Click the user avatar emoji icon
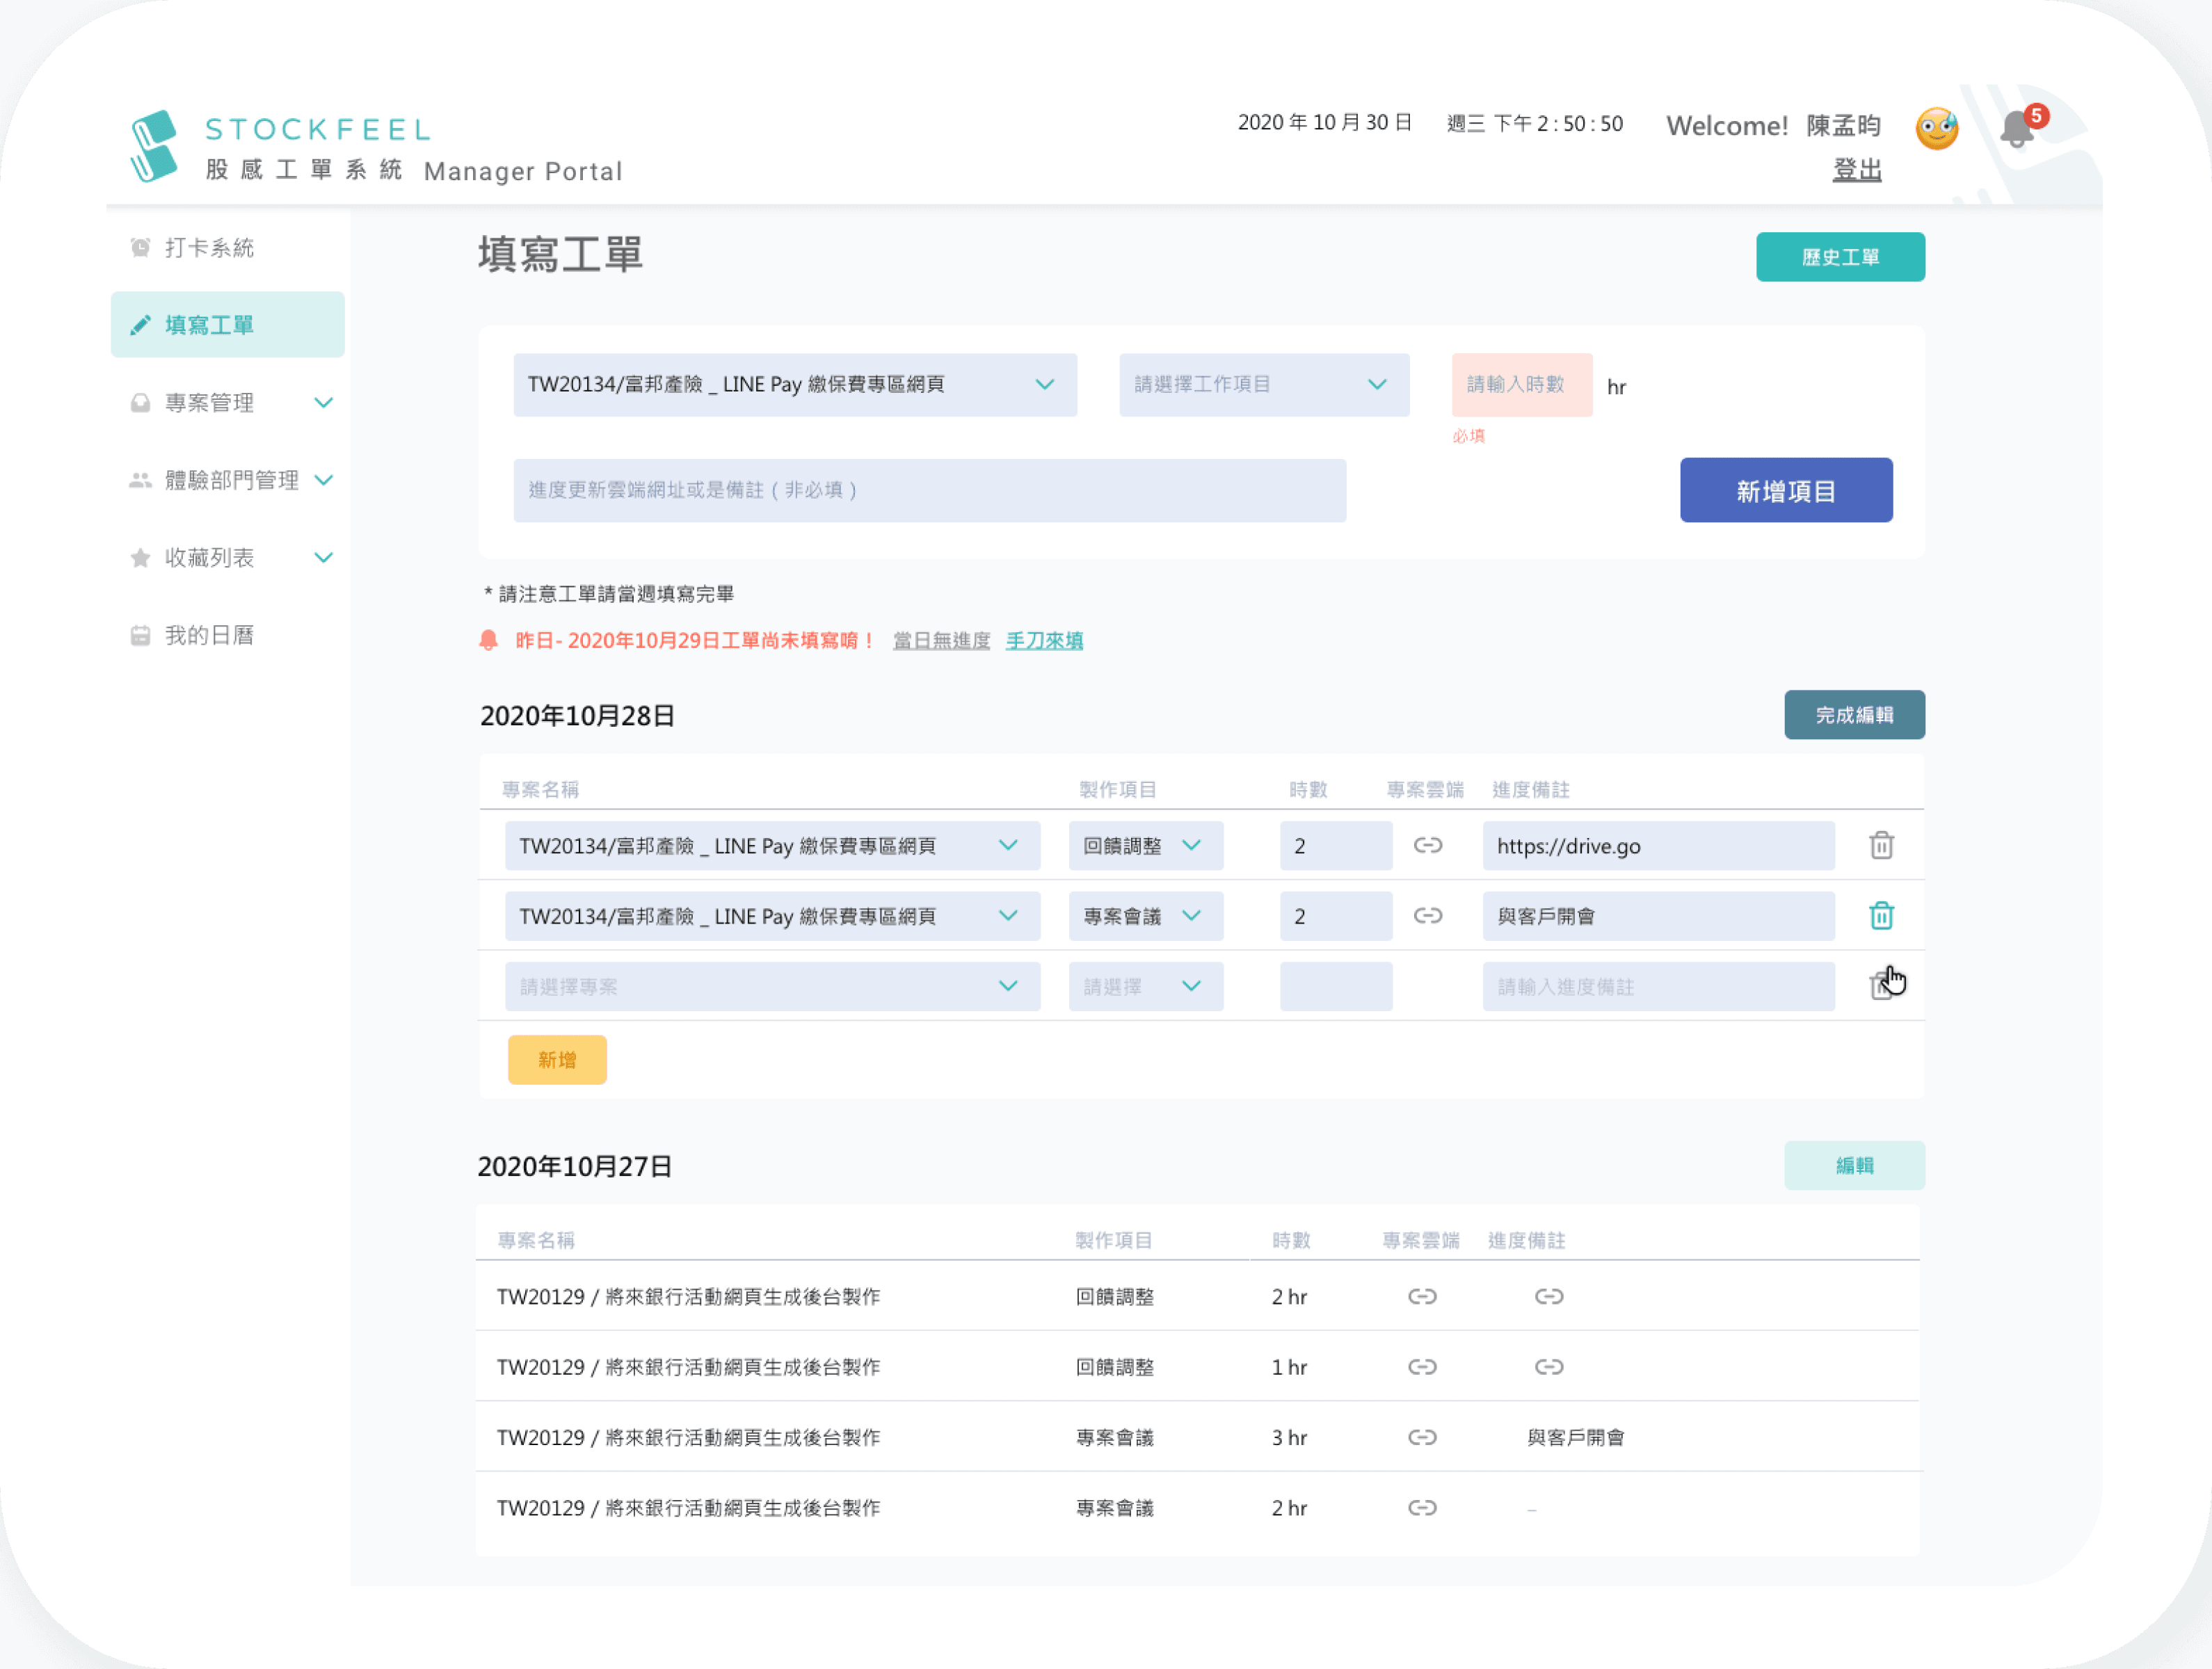This screenshot has height=1669, width=2212. click(1936, 129)
